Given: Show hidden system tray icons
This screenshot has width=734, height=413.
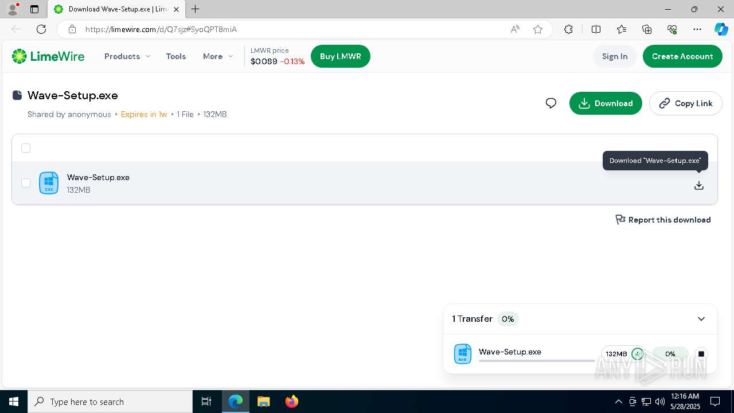Looking at the screenshot, I should coord(618,402).
